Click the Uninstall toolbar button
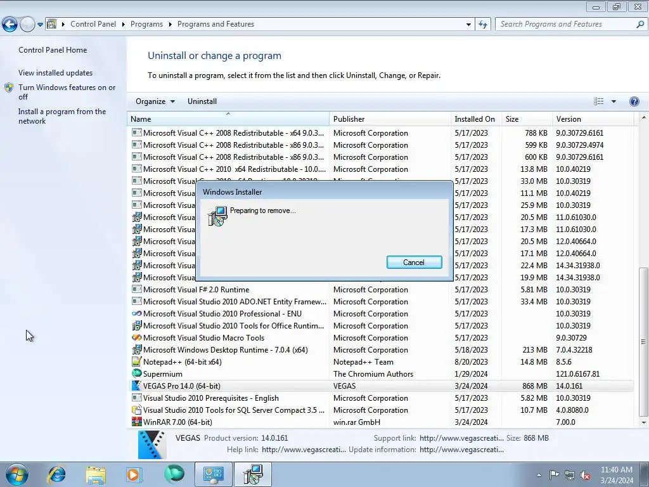The image size is (649, 487). pyautogui.click(x=202, y=101)
